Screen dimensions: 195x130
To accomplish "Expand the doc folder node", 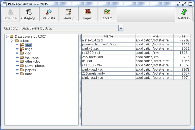I will pyautogui.click(x=17, y=53).
